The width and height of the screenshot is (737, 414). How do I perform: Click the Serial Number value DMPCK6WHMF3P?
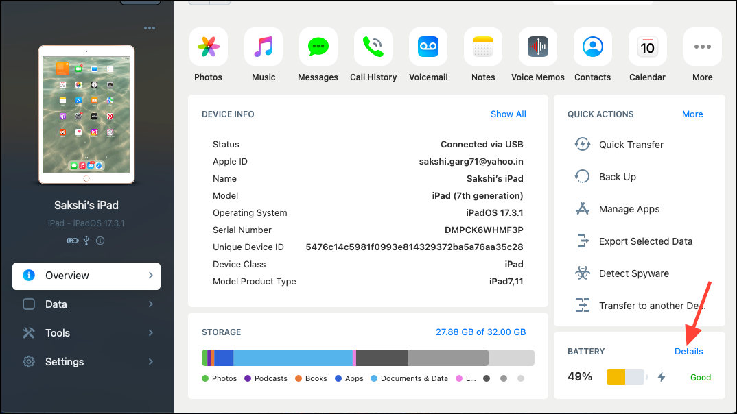pos(484,230)
